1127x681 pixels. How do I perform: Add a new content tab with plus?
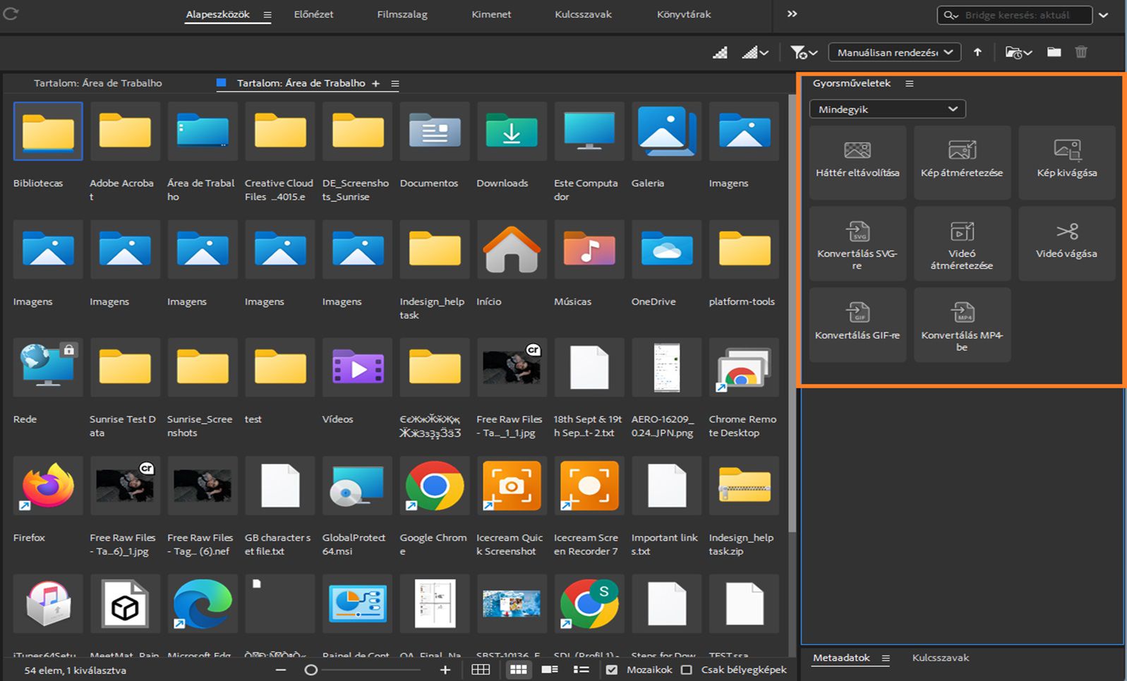(376, 83)
